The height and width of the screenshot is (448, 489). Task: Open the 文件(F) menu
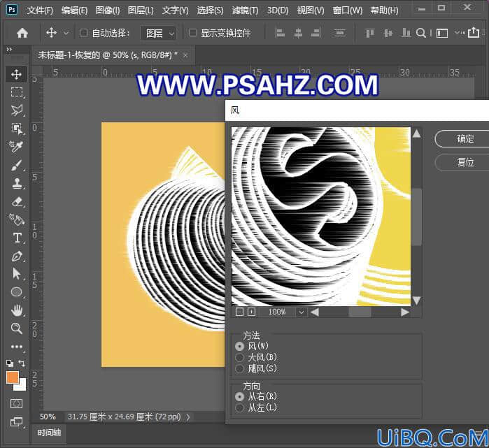(40, 10)
